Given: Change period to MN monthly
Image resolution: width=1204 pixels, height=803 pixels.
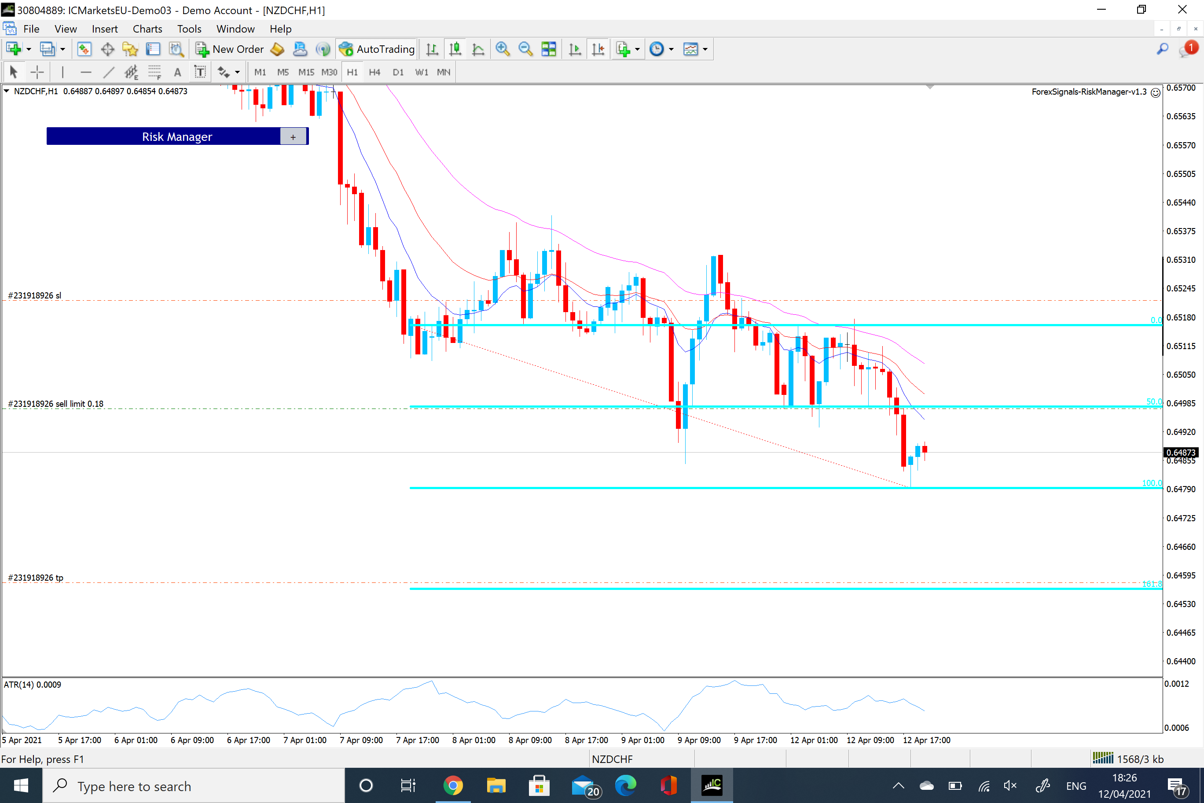Looking at the screenshot, I should point(444,72).
